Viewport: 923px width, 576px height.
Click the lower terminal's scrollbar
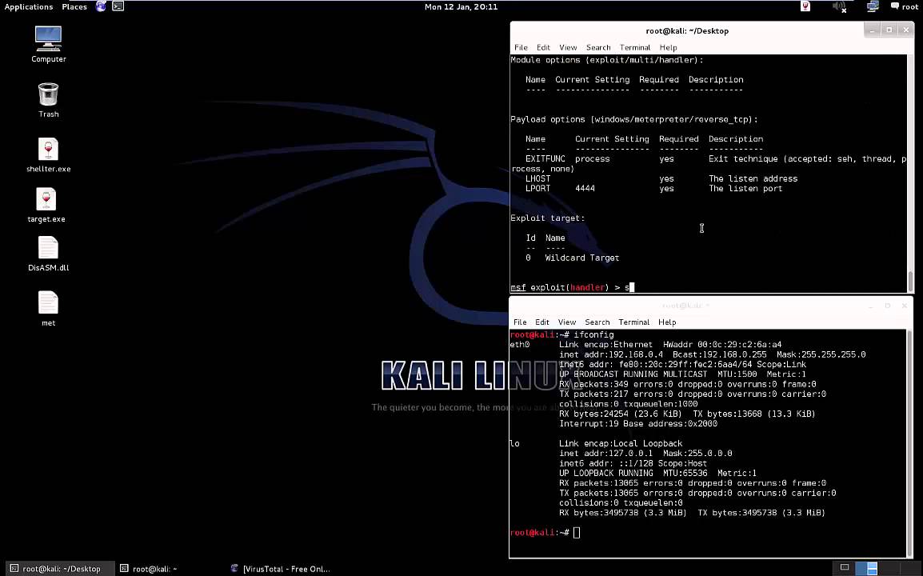[x=910, y=442]
